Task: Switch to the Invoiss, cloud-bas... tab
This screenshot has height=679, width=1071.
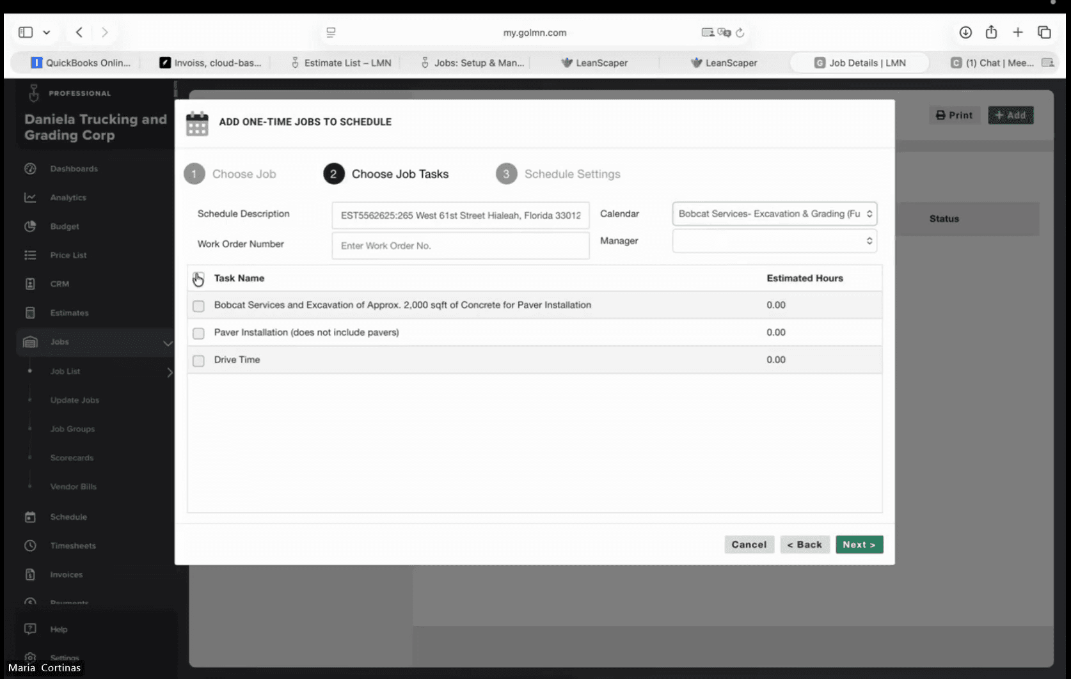Action: click(x=210, y=63)
